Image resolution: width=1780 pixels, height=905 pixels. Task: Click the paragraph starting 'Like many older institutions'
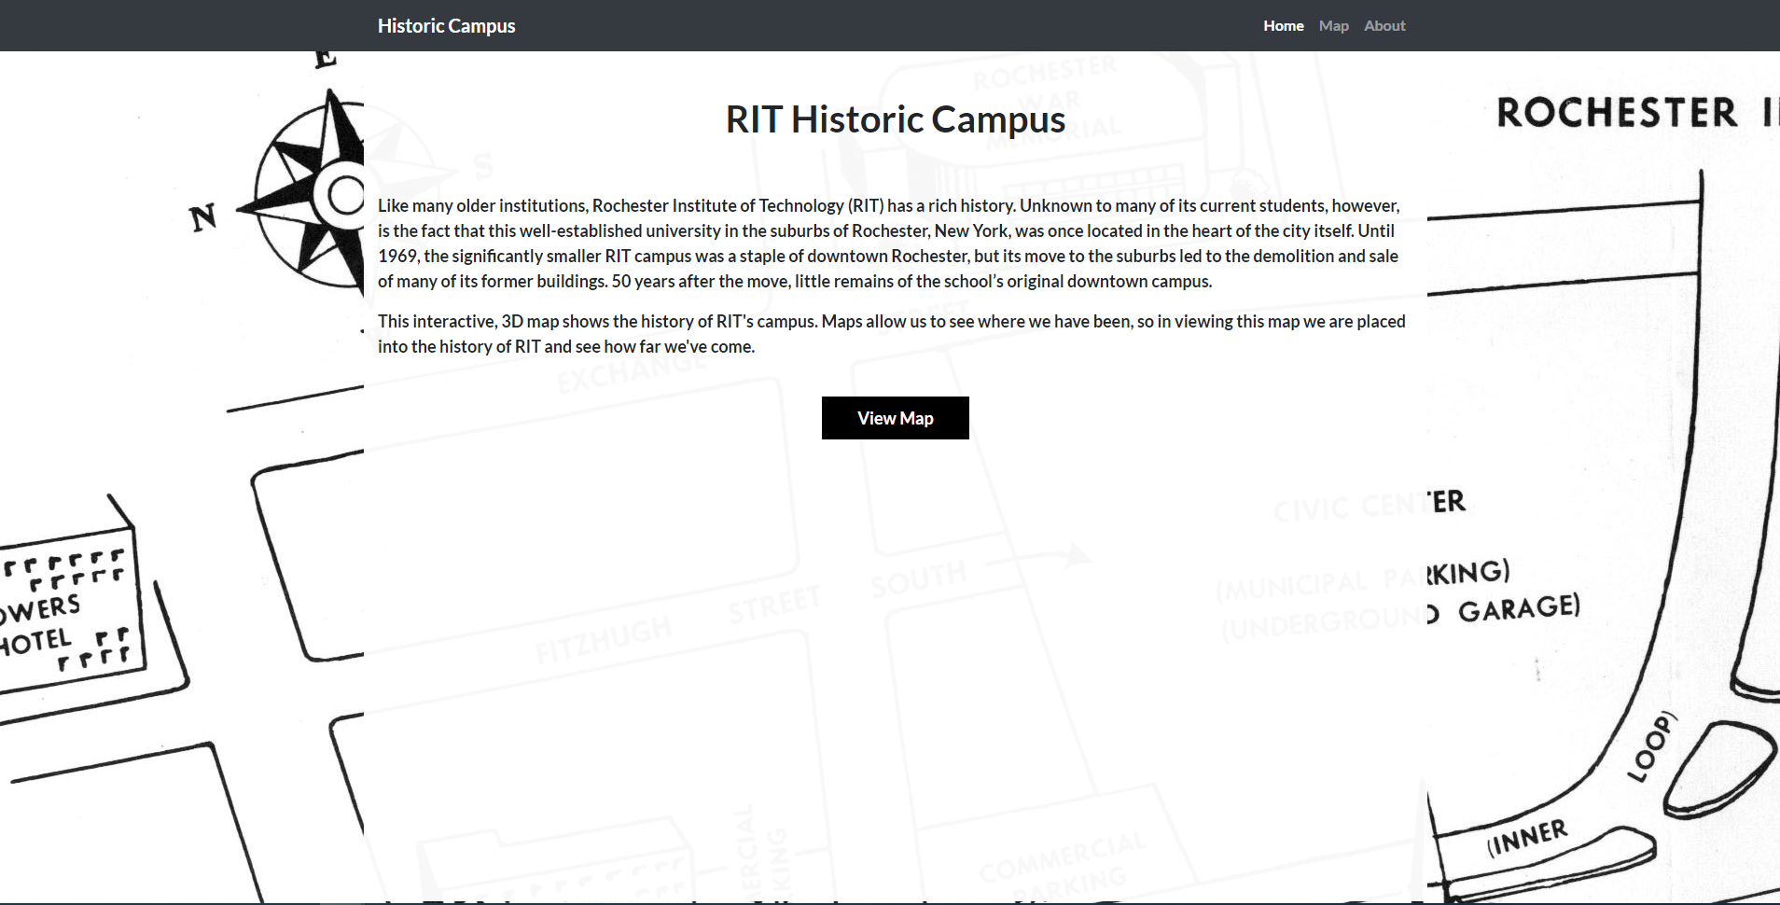(x=891, y=244)
